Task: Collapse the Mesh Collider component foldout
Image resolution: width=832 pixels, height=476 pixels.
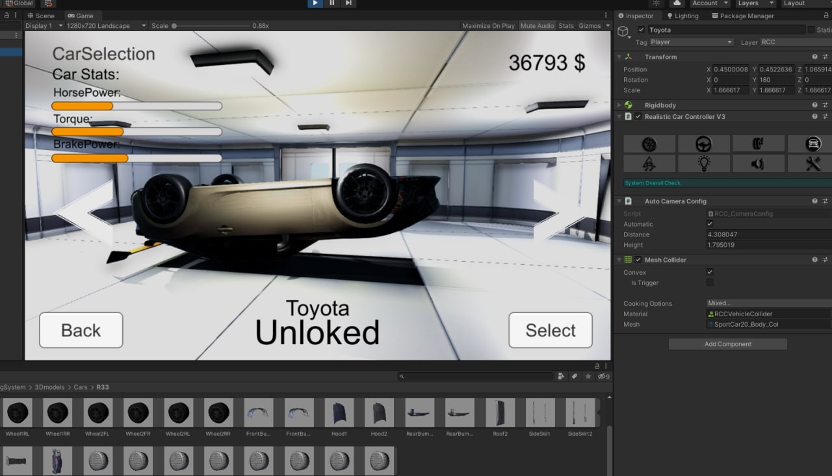Action: [619, 260]
